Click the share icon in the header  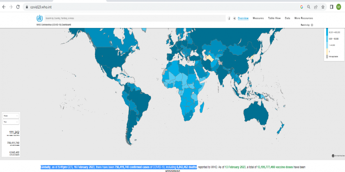tap(234, 18)
